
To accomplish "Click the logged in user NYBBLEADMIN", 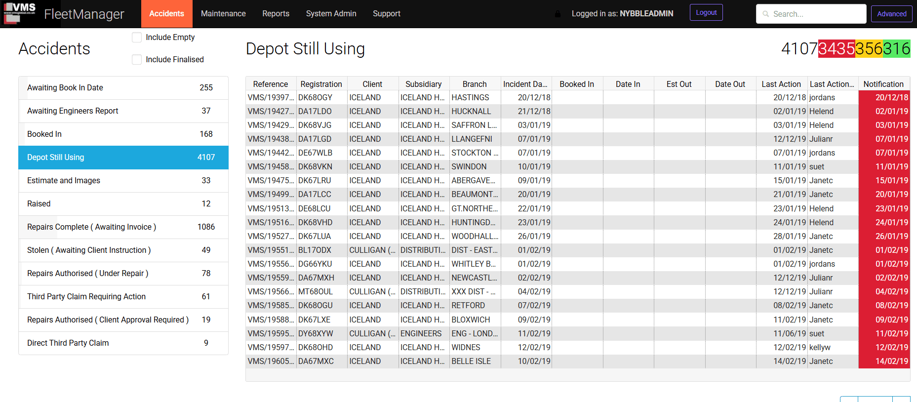I will [x=646, y=14].
